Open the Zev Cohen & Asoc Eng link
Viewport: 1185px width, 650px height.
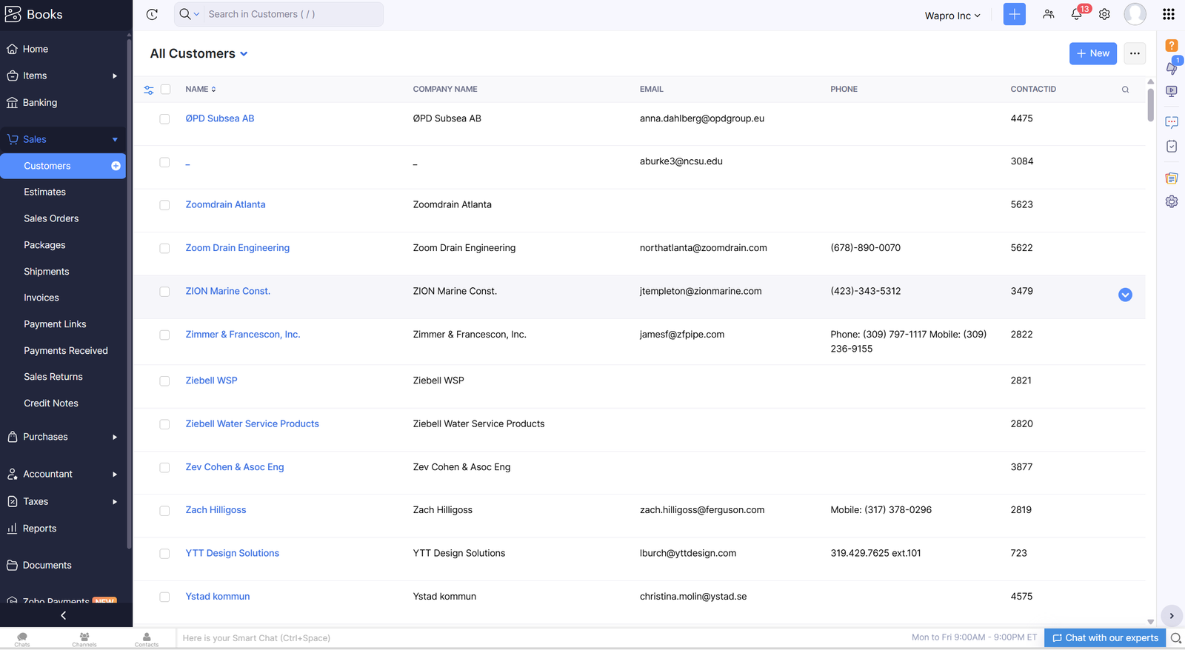pyautogui.click(x=235, y=467)
